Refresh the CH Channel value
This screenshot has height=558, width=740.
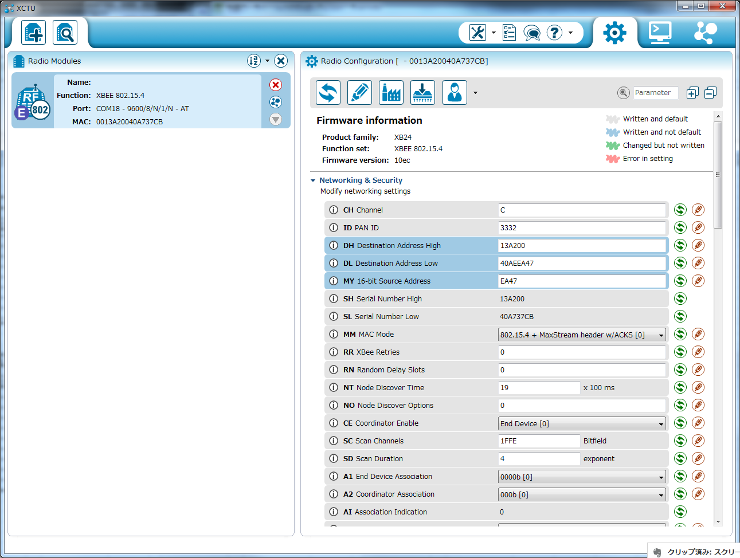pos(680,210)
